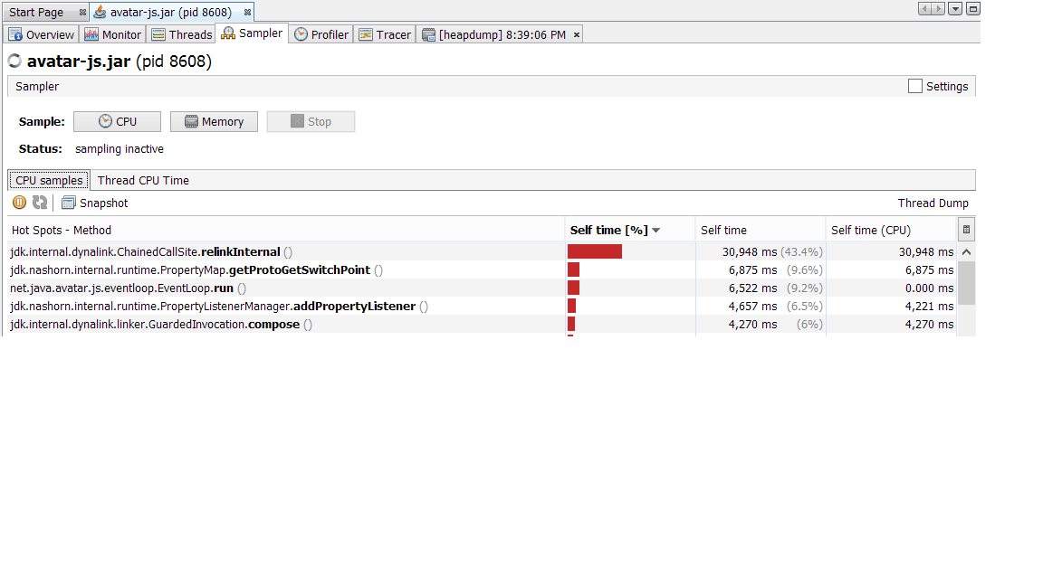This screenshot has width=1043, height=586.
Task: Open the column chooser icon in table header
Action: pos(966,230)
